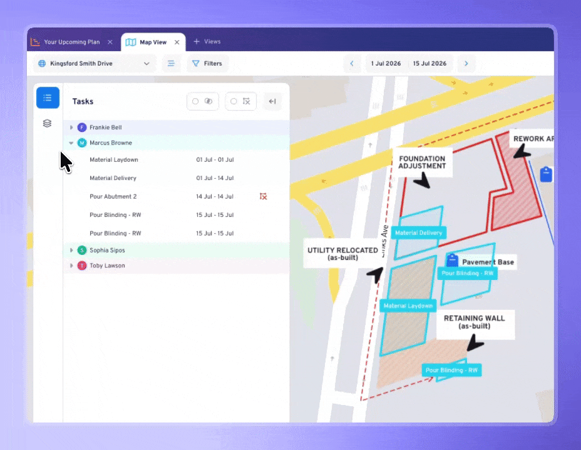Click the Material Delivery label on map
Viewport: 581px width, 450px height.
(419, 233)
